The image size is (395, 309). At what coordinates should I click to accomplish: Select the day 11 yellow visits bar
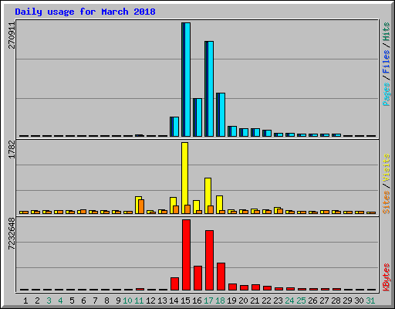coord(138,205)
